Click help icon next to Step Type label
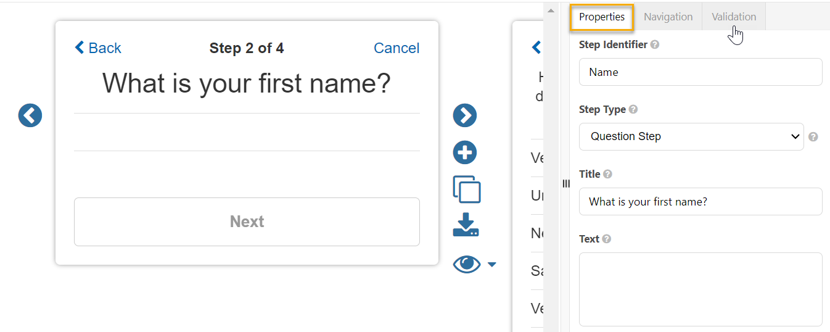The height and width of the screenshot is (332, 830). click(633, 110)
